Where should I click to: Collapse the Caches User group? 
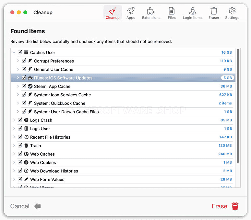14,52
